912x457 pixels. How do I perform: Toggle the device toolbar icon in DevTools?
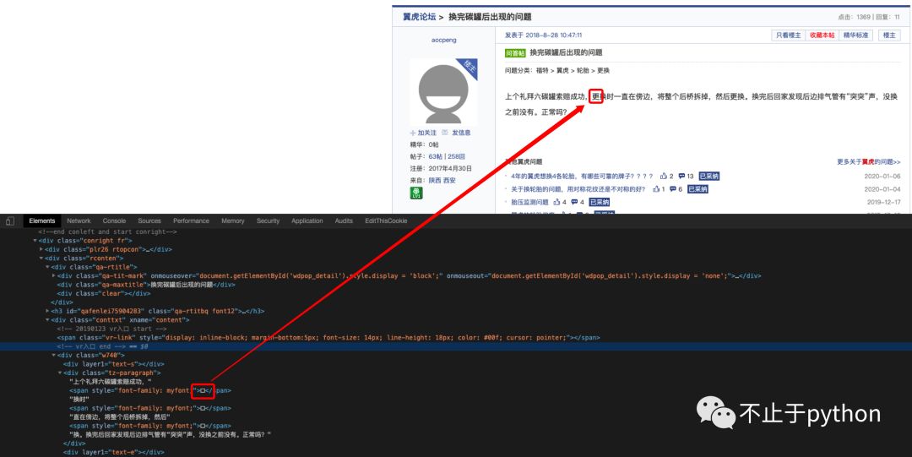point(9,221)
